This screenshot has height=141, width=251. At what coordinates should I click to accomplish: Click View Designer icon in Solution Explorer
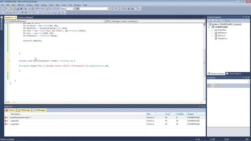pos(225,21)
